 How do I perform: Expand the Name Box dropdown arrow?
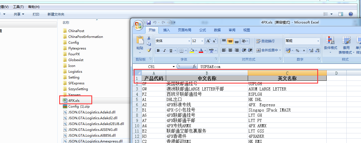pos(174,67)
